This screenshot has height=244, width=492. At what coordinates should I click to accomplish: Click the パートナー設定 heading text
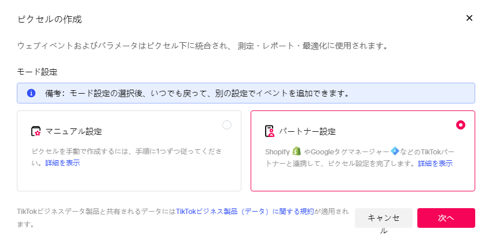307,131
